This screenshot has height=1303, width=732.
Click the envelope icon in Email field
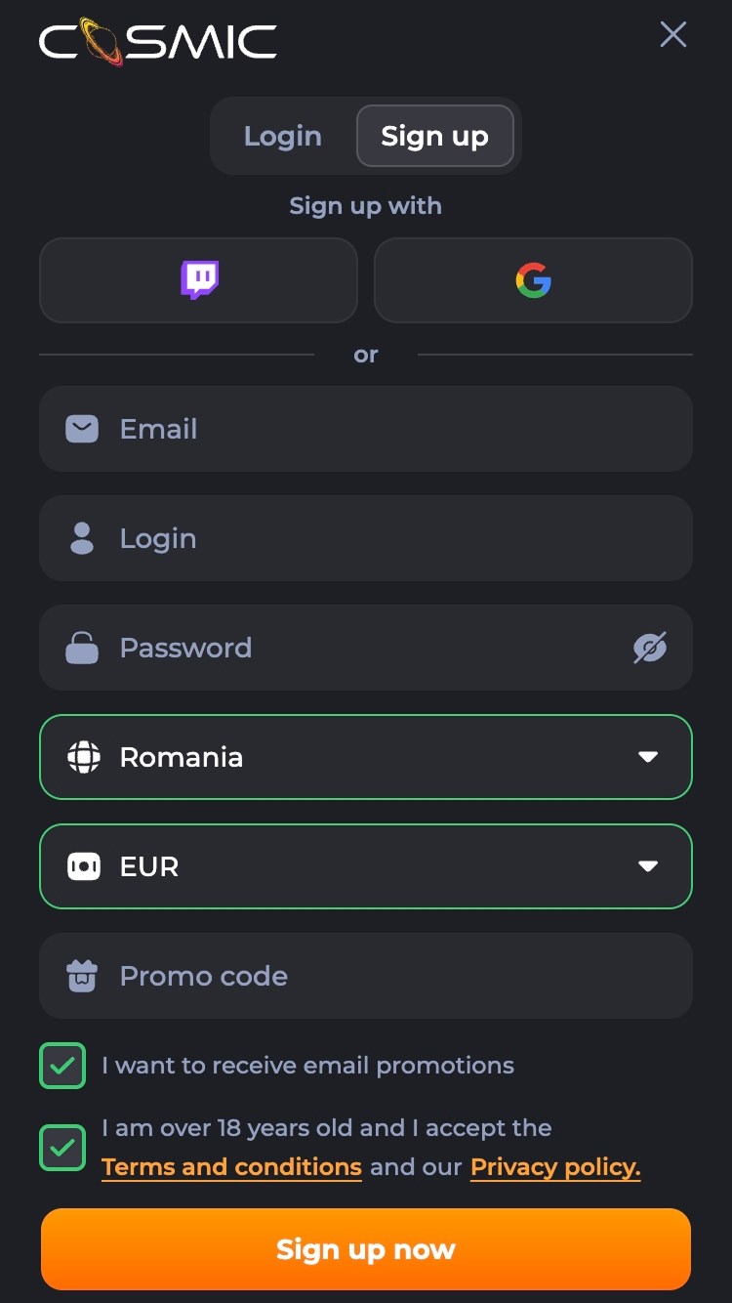[x=82, y=429]
